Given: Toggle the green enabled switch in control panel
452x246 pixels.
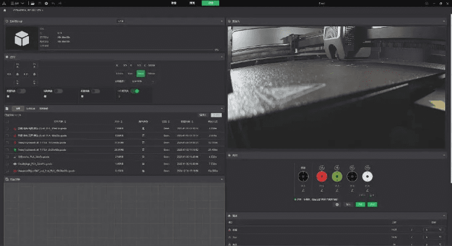Looking at the screenshot, I should click(134, 91).
